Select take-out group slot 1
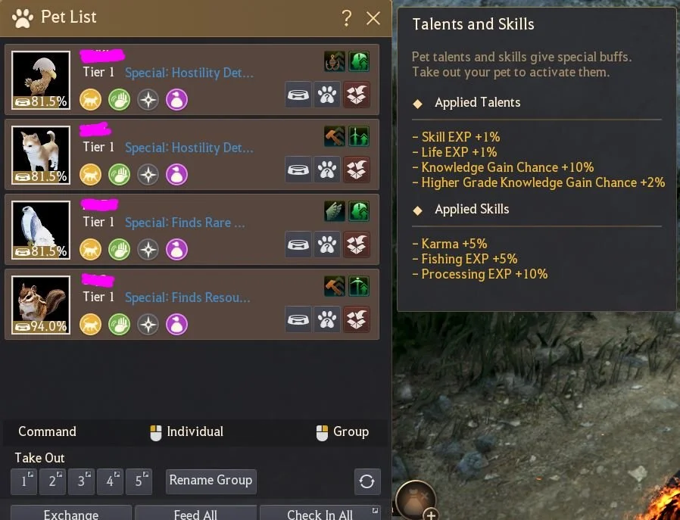The height and width of the screenshot is (520, 680). 23,481
